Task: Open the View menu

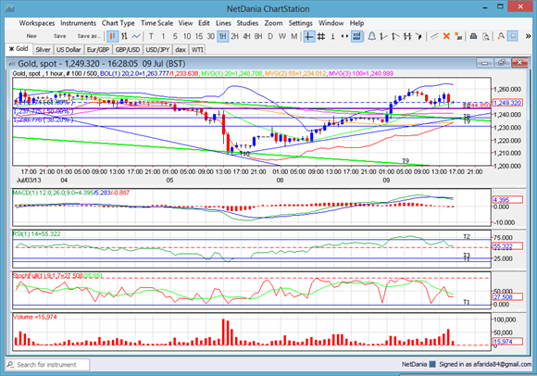Action: coord(185,23)
